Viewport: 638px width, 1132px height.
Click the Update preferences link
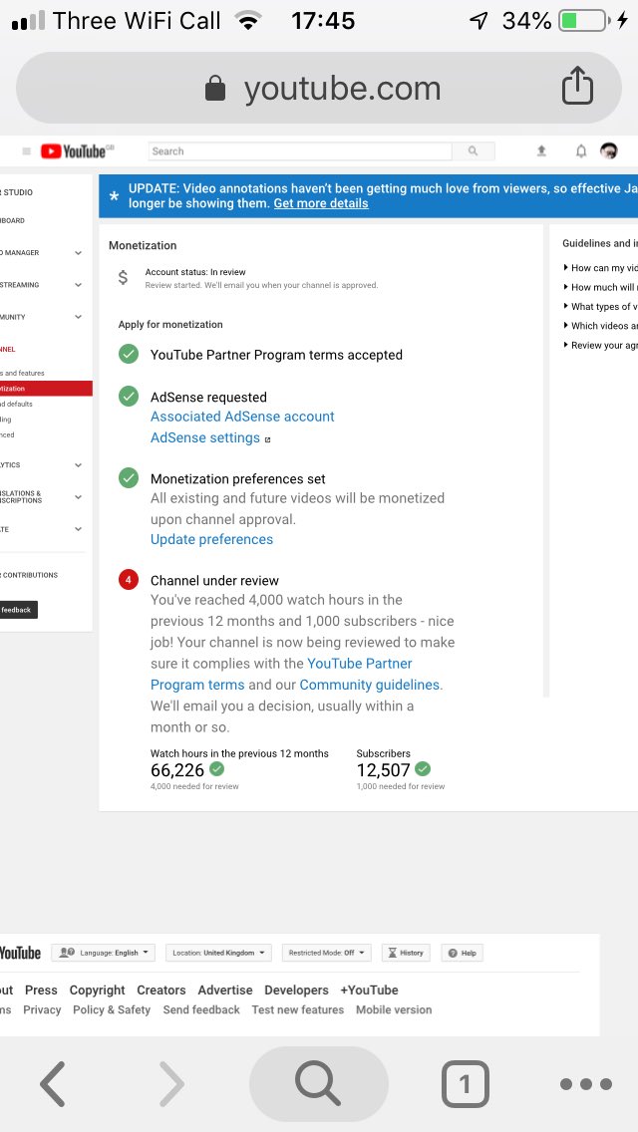pyautogui.click(x=211, y=539)
